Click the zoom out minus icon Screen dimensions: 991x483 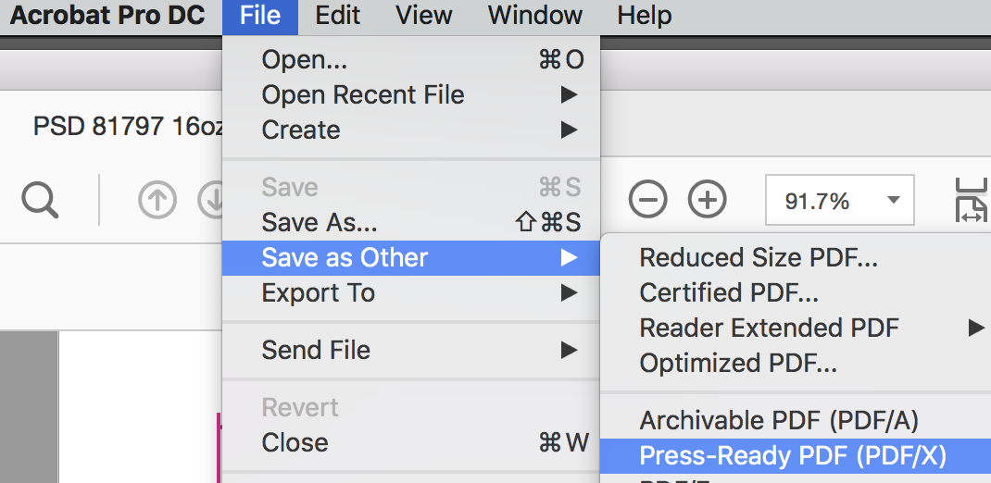click(648, 199)
